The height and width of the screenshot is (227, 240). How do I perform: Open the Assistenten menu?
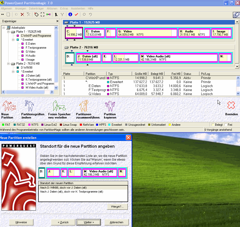click(x=78, y=8)
